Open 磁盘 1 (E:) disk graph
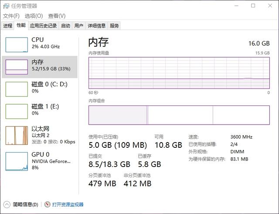The width and height of the screenshot is (279, 214). tap(17, 111)
